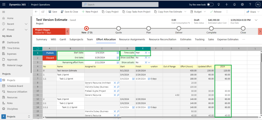Click the red Discard button
The image size is (262, 120).
pos(50,58)
